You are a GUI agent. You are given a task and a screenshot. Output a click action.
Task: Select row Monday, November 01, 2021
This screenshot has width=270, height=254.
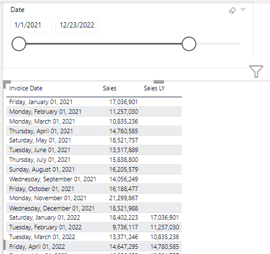point(94,198)
